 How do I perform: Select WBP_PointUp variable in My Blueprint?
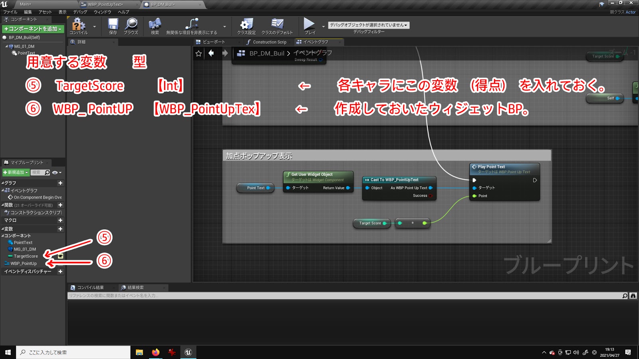click(24, 263)
